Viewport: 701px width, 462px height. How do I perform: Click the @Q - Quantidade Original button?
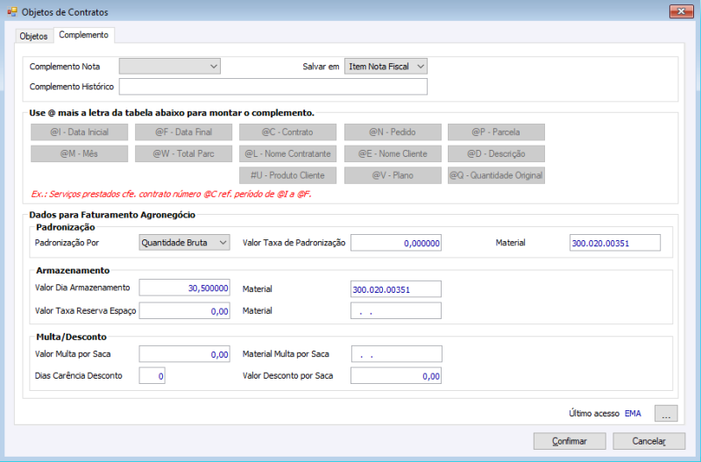coord(496,175)
